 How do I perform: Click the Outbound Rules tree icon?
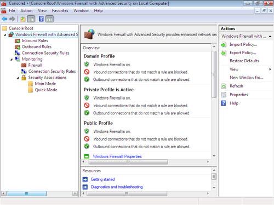coord(18,47)
